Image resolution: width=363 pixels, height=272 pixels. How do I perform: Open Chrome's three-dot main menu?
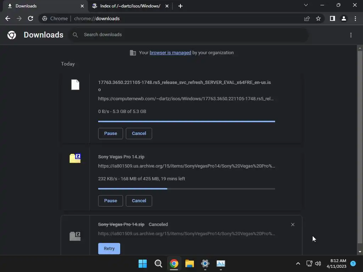tap(355, 18)
